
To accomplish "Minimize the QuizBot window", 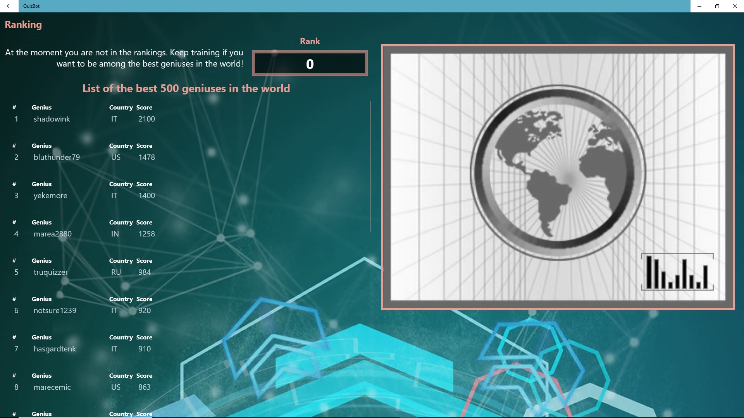I will 699,6.
